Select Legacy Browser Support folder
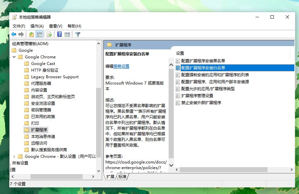 coord(55,77)
